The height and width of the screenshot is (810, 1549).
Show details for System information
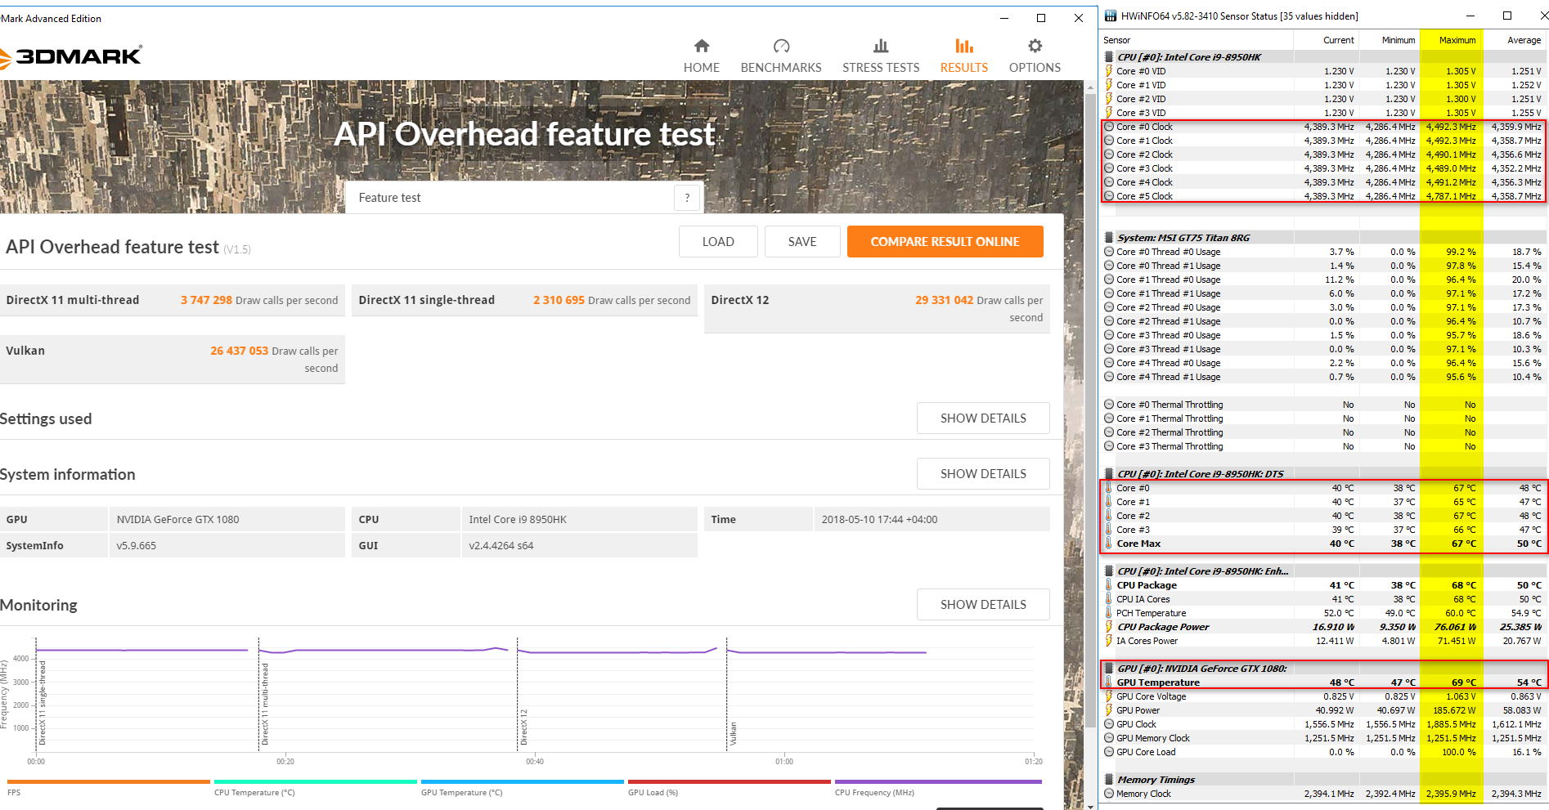pos(983,473)
